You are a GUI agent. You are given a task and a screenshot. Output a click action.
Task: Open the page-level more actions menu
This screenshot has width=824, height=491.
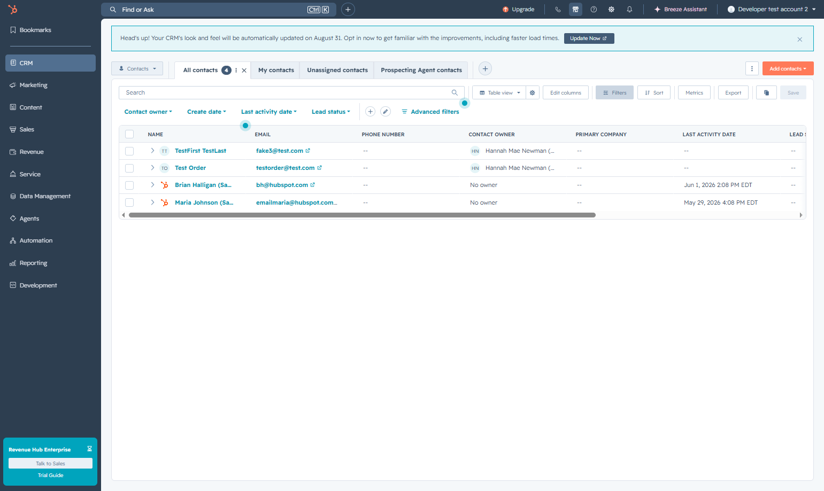click(752, 68)
